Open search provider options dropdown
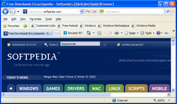This screenshot has height=104, width=177. click(x=172, y=11)
